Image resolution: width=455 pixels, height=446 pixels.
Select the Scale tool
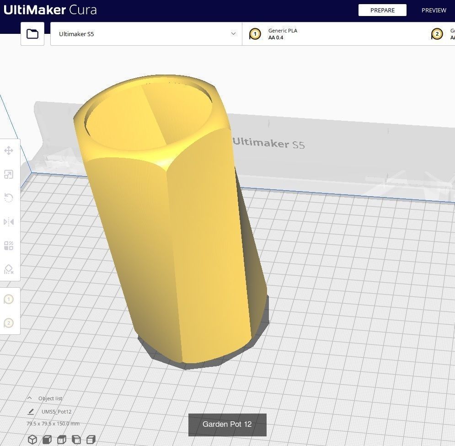(x=9, y=174)
